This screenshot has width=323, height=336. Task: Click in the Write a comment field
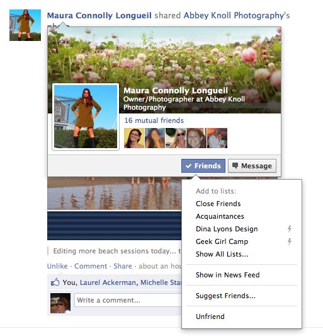pyautogui.click(x=128, y=300)
